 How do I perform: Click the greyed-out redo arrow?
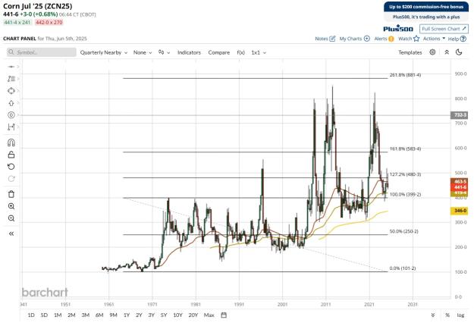pyautogui.click(x=11, y=179)
